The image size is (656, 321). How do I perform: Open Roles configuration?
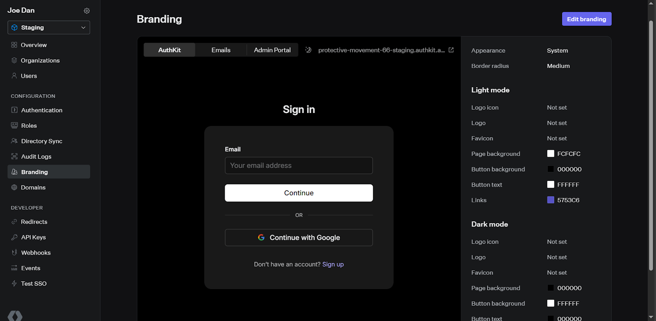[49, 125]
